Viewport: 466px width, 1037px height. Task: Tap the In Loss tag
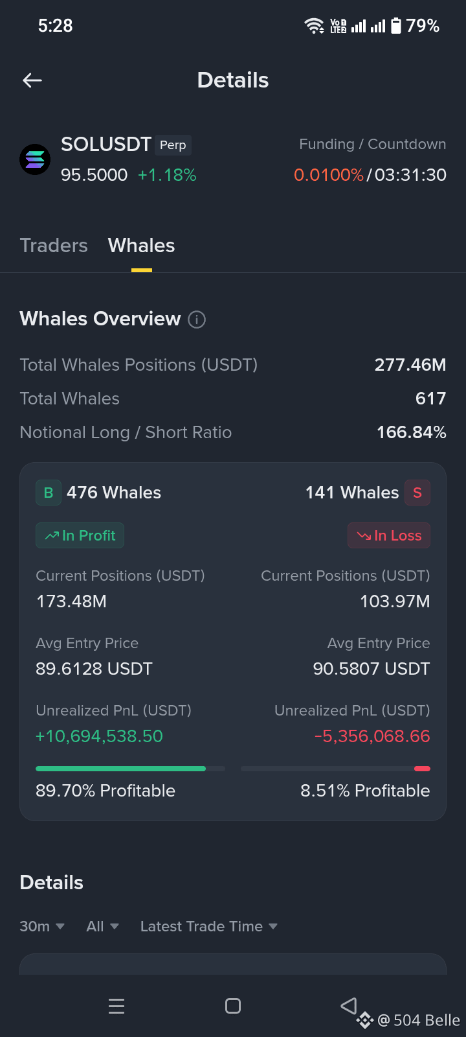[389, 535]
